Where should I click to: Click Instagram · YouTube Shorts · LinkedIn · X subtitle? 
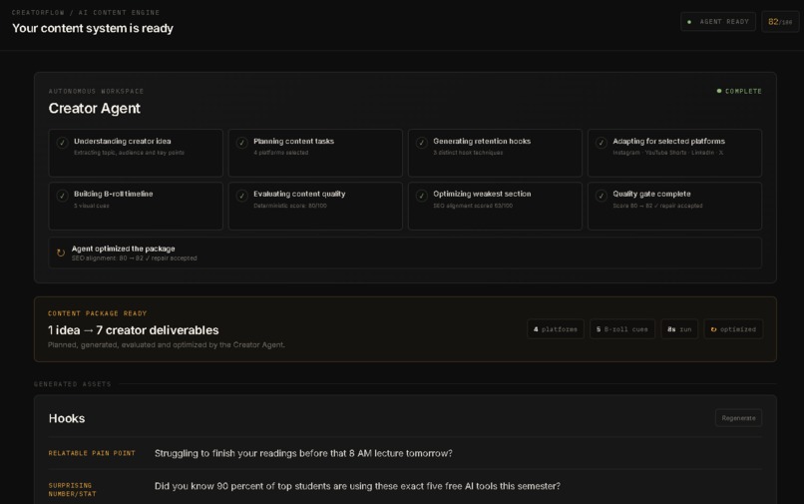point(667,153)
